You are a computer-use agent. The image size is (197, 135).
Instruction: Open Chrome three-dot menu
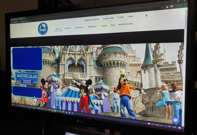point(185,5)
